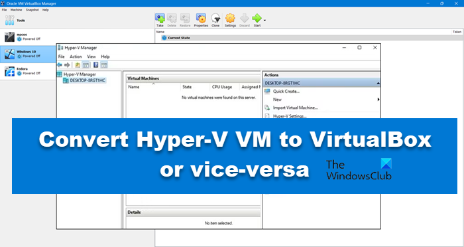This screenshot has width=464, height=247.
Task: Open the Start button dropdown arrow
Action: coord(264,21)
